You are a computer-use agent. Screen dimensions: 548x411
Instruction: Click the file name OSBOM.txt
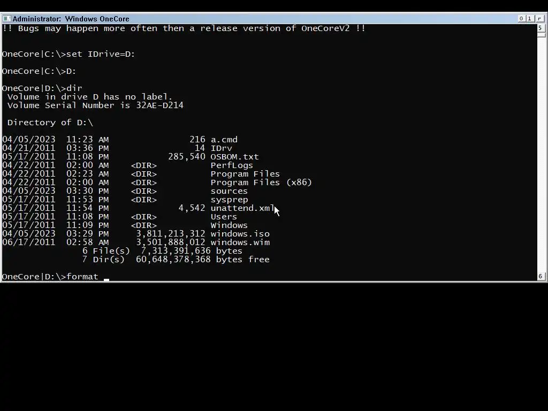pyautogui.click(x=234, y=157)
